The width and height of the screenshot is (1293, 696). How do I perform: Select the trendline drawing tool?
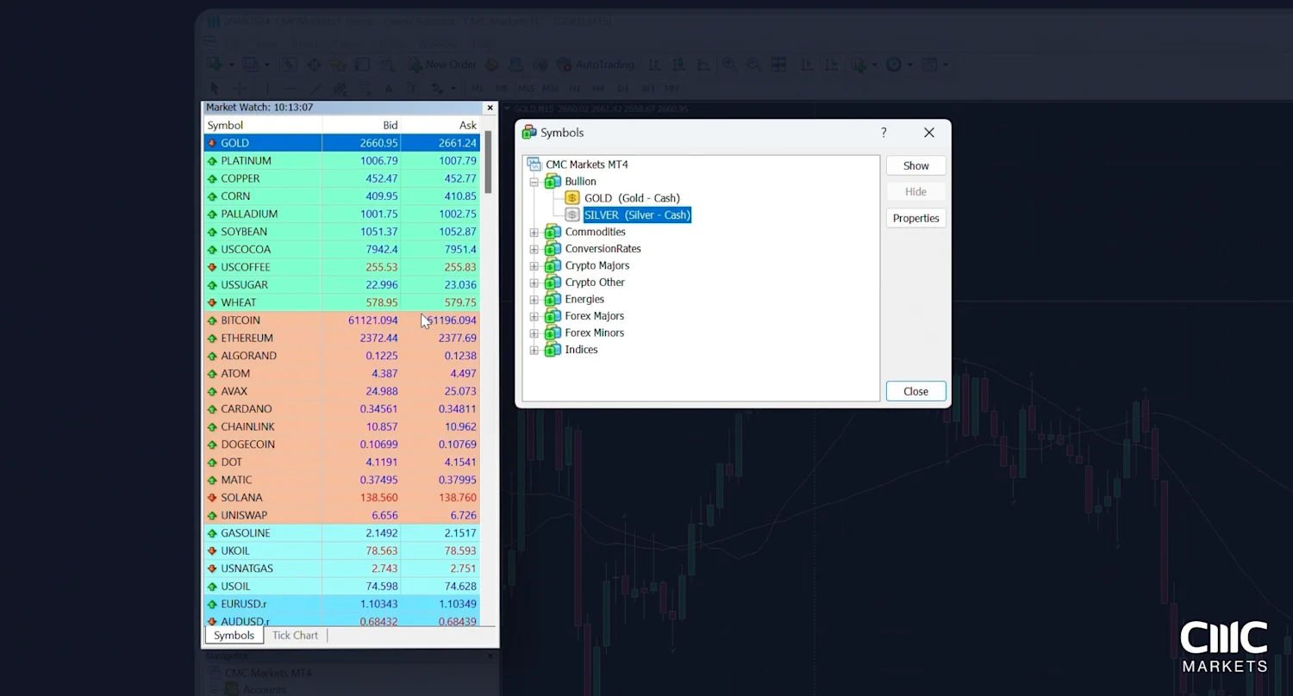pos(314,88)
